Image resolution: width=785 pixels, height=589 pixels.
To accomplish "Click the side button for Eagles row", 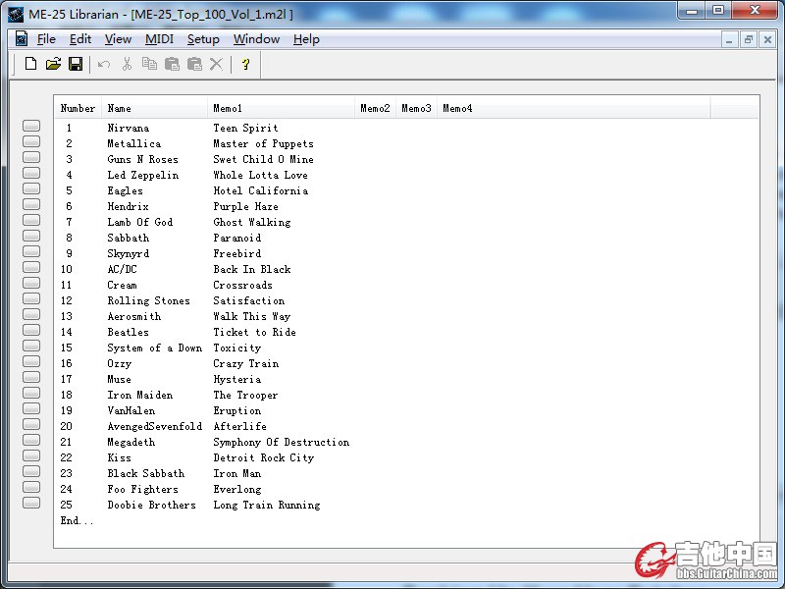I will pyautogui.click(x=31, y=188).
